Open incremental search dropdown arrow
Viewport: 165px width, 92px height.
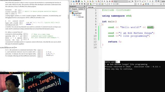[135, 4]
